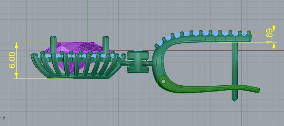Viewport: 284px width, 126px height.
Task: Click the y axis label
Action: [x=4, y=118]
